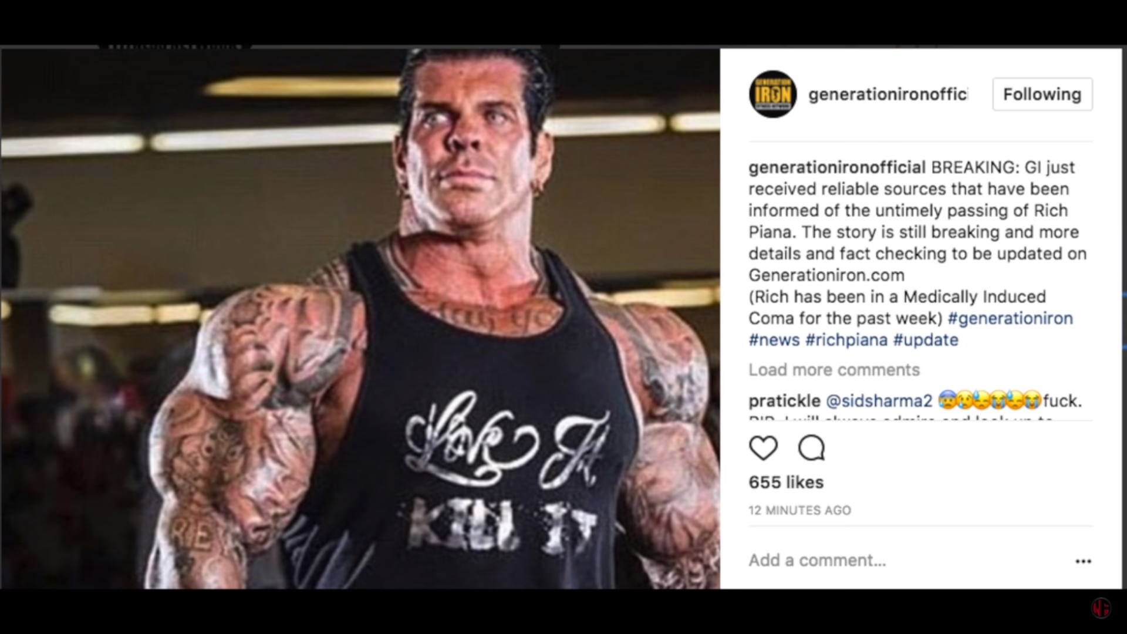The image size is (1127, 634).
Task: Click the pratickle commenter username
Action: tap(784, 401)
